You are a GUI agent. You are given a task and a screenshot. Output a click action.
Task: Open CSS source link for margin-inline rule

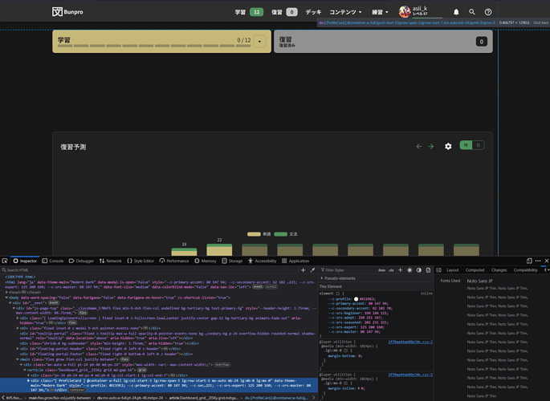point(410,375)
